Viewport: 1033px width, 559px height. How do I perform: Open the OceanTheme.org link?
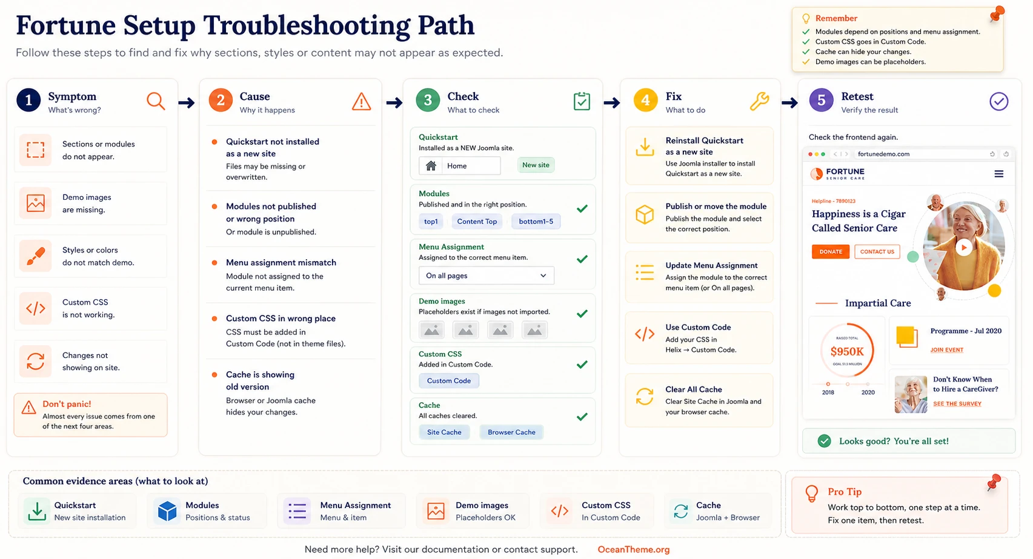[x=634, y=549]
